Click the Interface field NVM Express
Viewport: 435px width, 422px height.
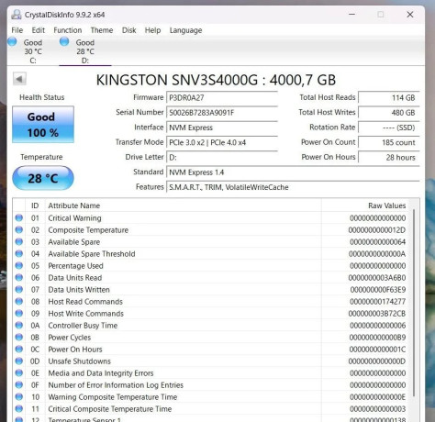click(x=222, y=128)
